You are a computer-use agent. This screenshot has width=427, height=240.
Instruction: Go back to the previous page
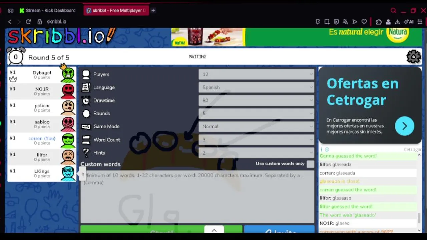(x=10, y=22)
